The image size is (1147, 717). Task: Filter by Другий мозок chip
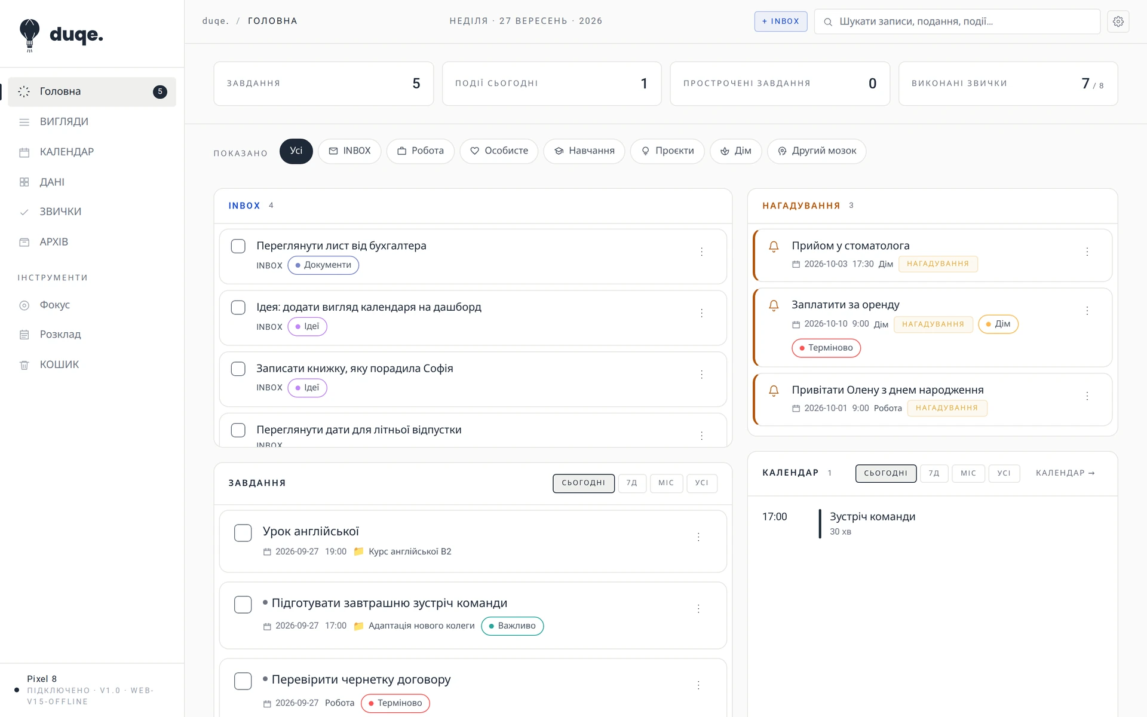(x=817, y=151)
